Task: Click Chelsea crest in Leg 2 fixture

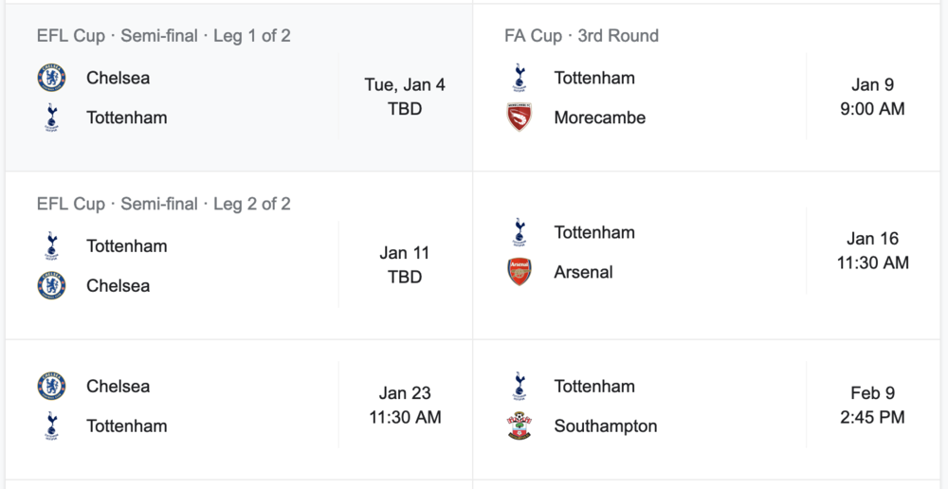Action: [51, 285]
